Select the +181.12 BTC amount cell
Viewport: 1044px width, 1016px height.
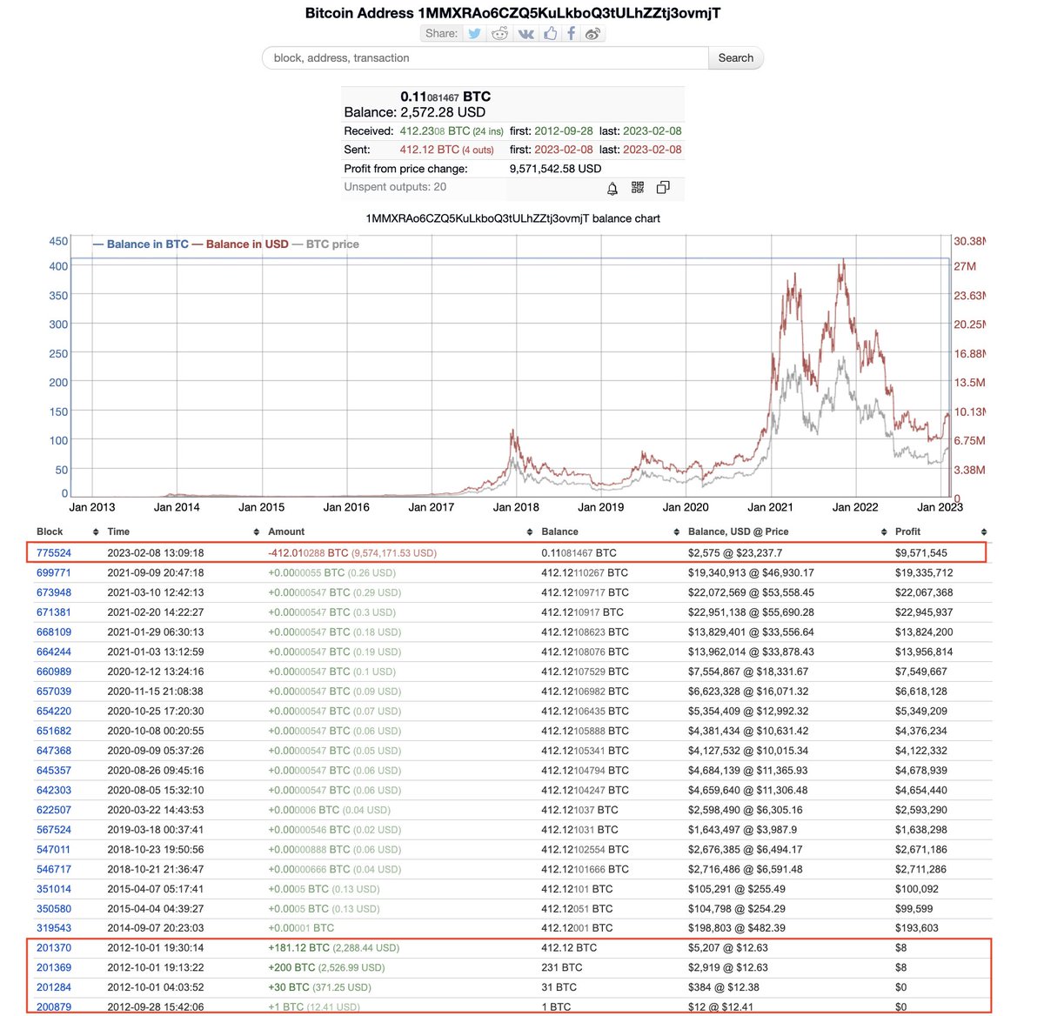pos(333,948)
